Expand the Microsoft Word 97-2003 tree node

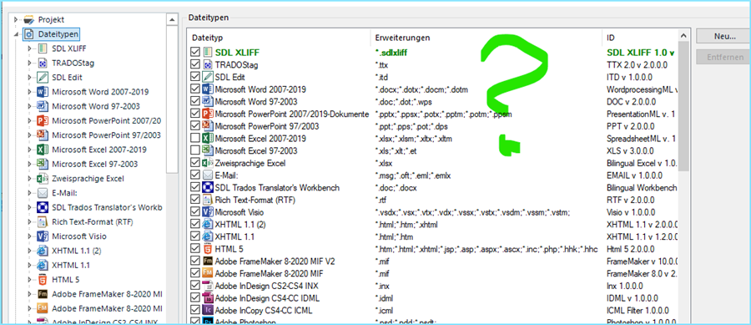pyautogui.click(x=30, y=106)
